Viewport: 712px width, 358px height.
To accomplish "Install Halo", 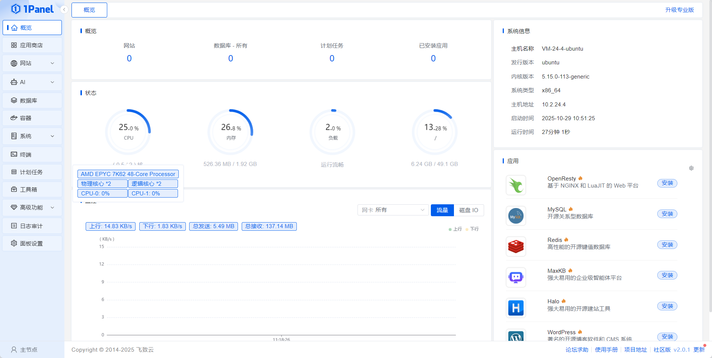I will point(667,306).
